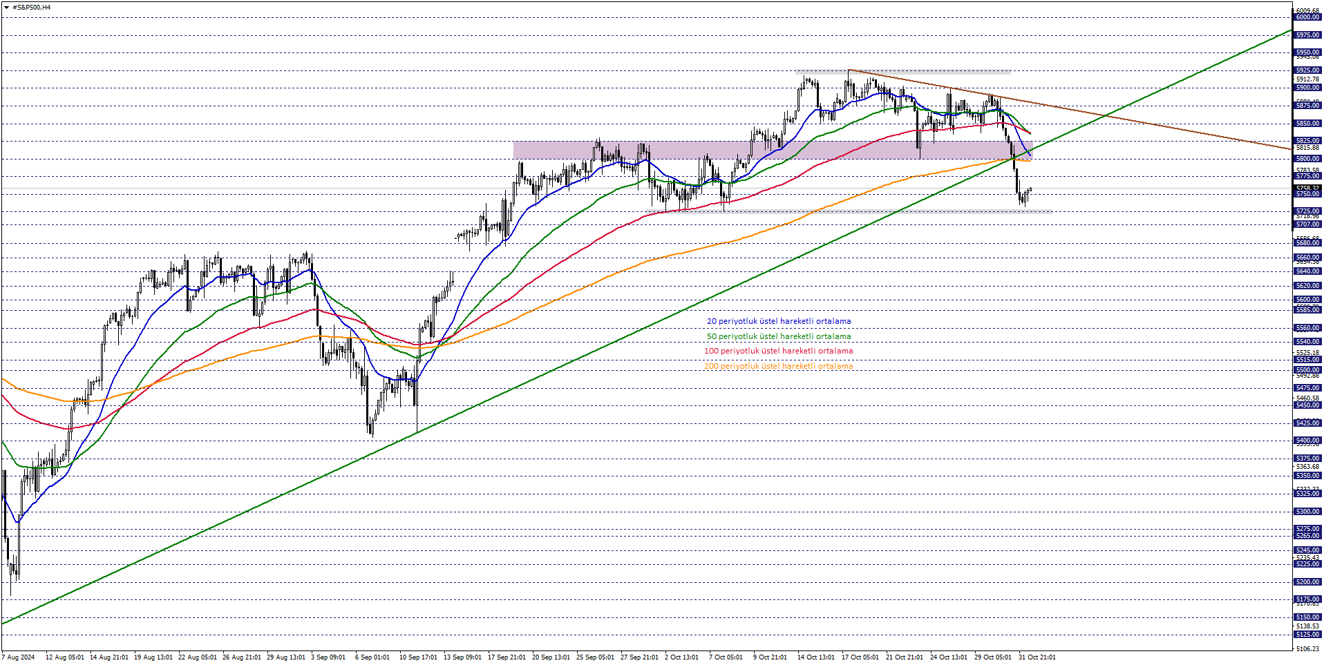Screen dimensions: 1324x665
Task: Click the 13 Sep 09:01 date label
Action: pyautogui.click(x=463, y=657)
